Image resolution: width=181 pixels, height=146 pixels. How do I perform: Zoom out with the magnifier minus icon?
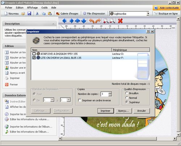[x=112, y=21]
